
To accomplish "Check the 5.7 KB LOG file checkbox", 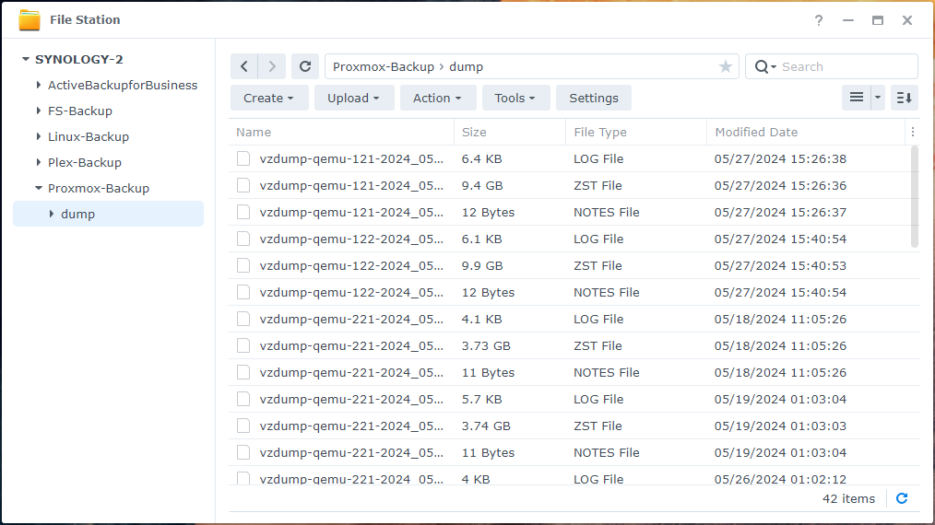I will click(243, 399).
